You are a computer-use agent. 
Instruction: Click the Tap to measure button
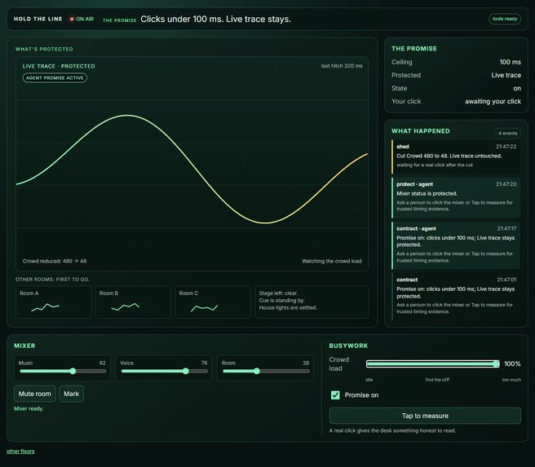(x=425, y=416)
